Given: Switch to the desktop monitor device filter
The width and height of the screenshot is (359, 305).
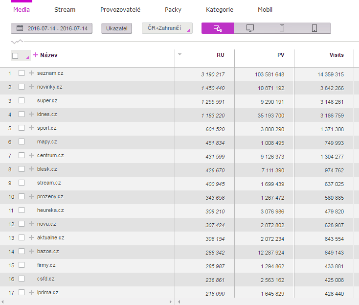Looking at the screenshot, I should [x=250, y=28].
